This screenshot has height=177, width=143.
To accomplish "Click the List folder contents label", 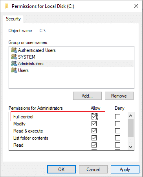I will pyautogui.click(x=31, y=138).
